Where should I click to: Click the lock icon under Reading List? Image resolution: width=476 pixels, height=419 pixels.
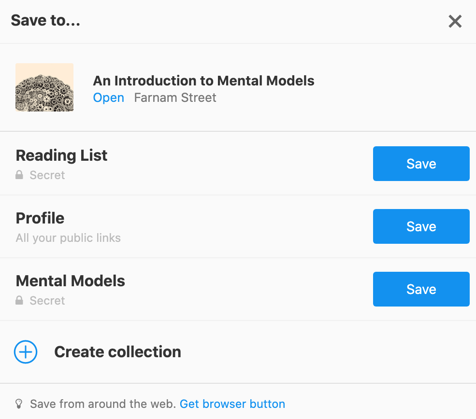coord(19,175)
